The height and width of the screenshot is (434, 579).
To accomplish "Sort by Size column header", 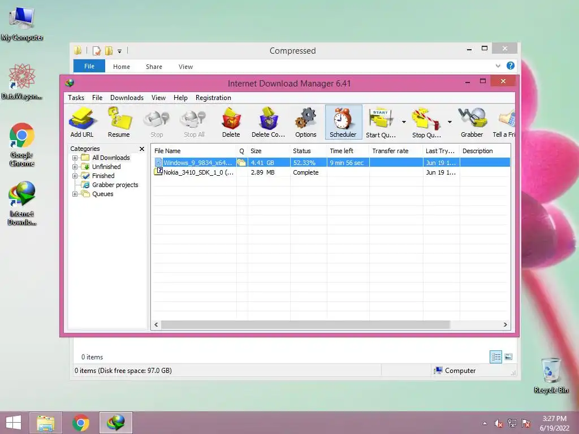I will coord(269,151).
